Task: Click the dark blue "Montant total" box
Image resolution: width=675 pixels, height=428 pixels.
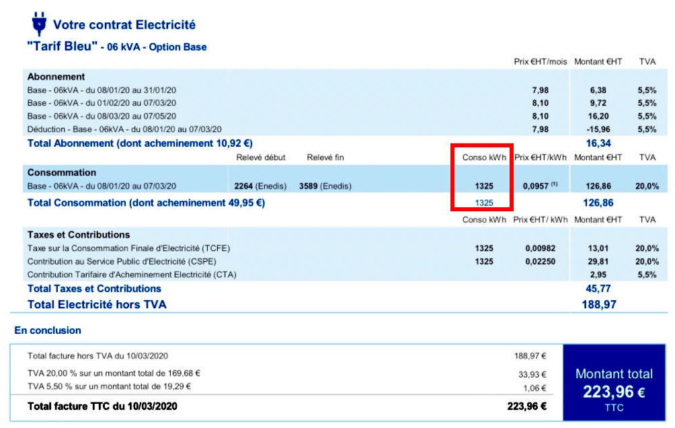Action: 614,383
